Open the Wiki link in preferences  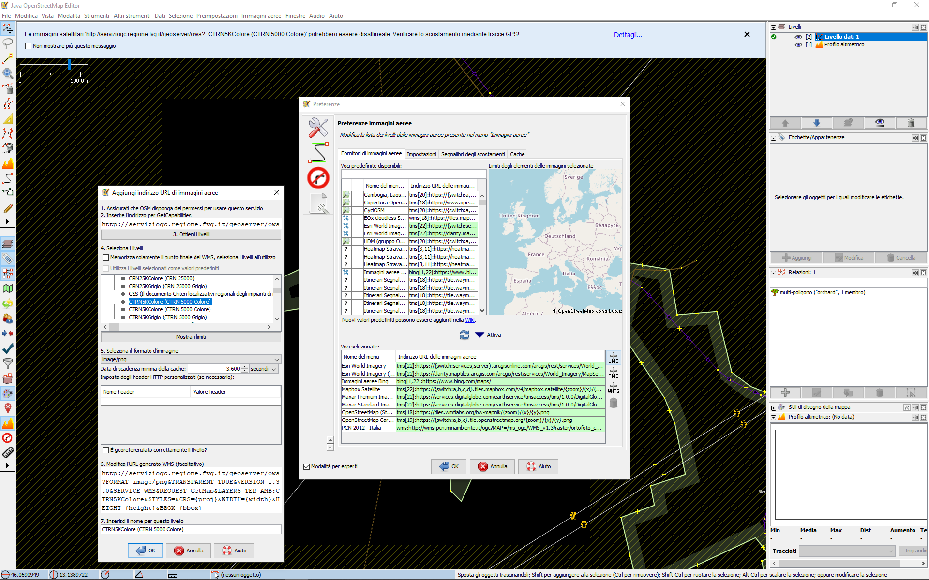pyautogui.click(x=470, y=320)
